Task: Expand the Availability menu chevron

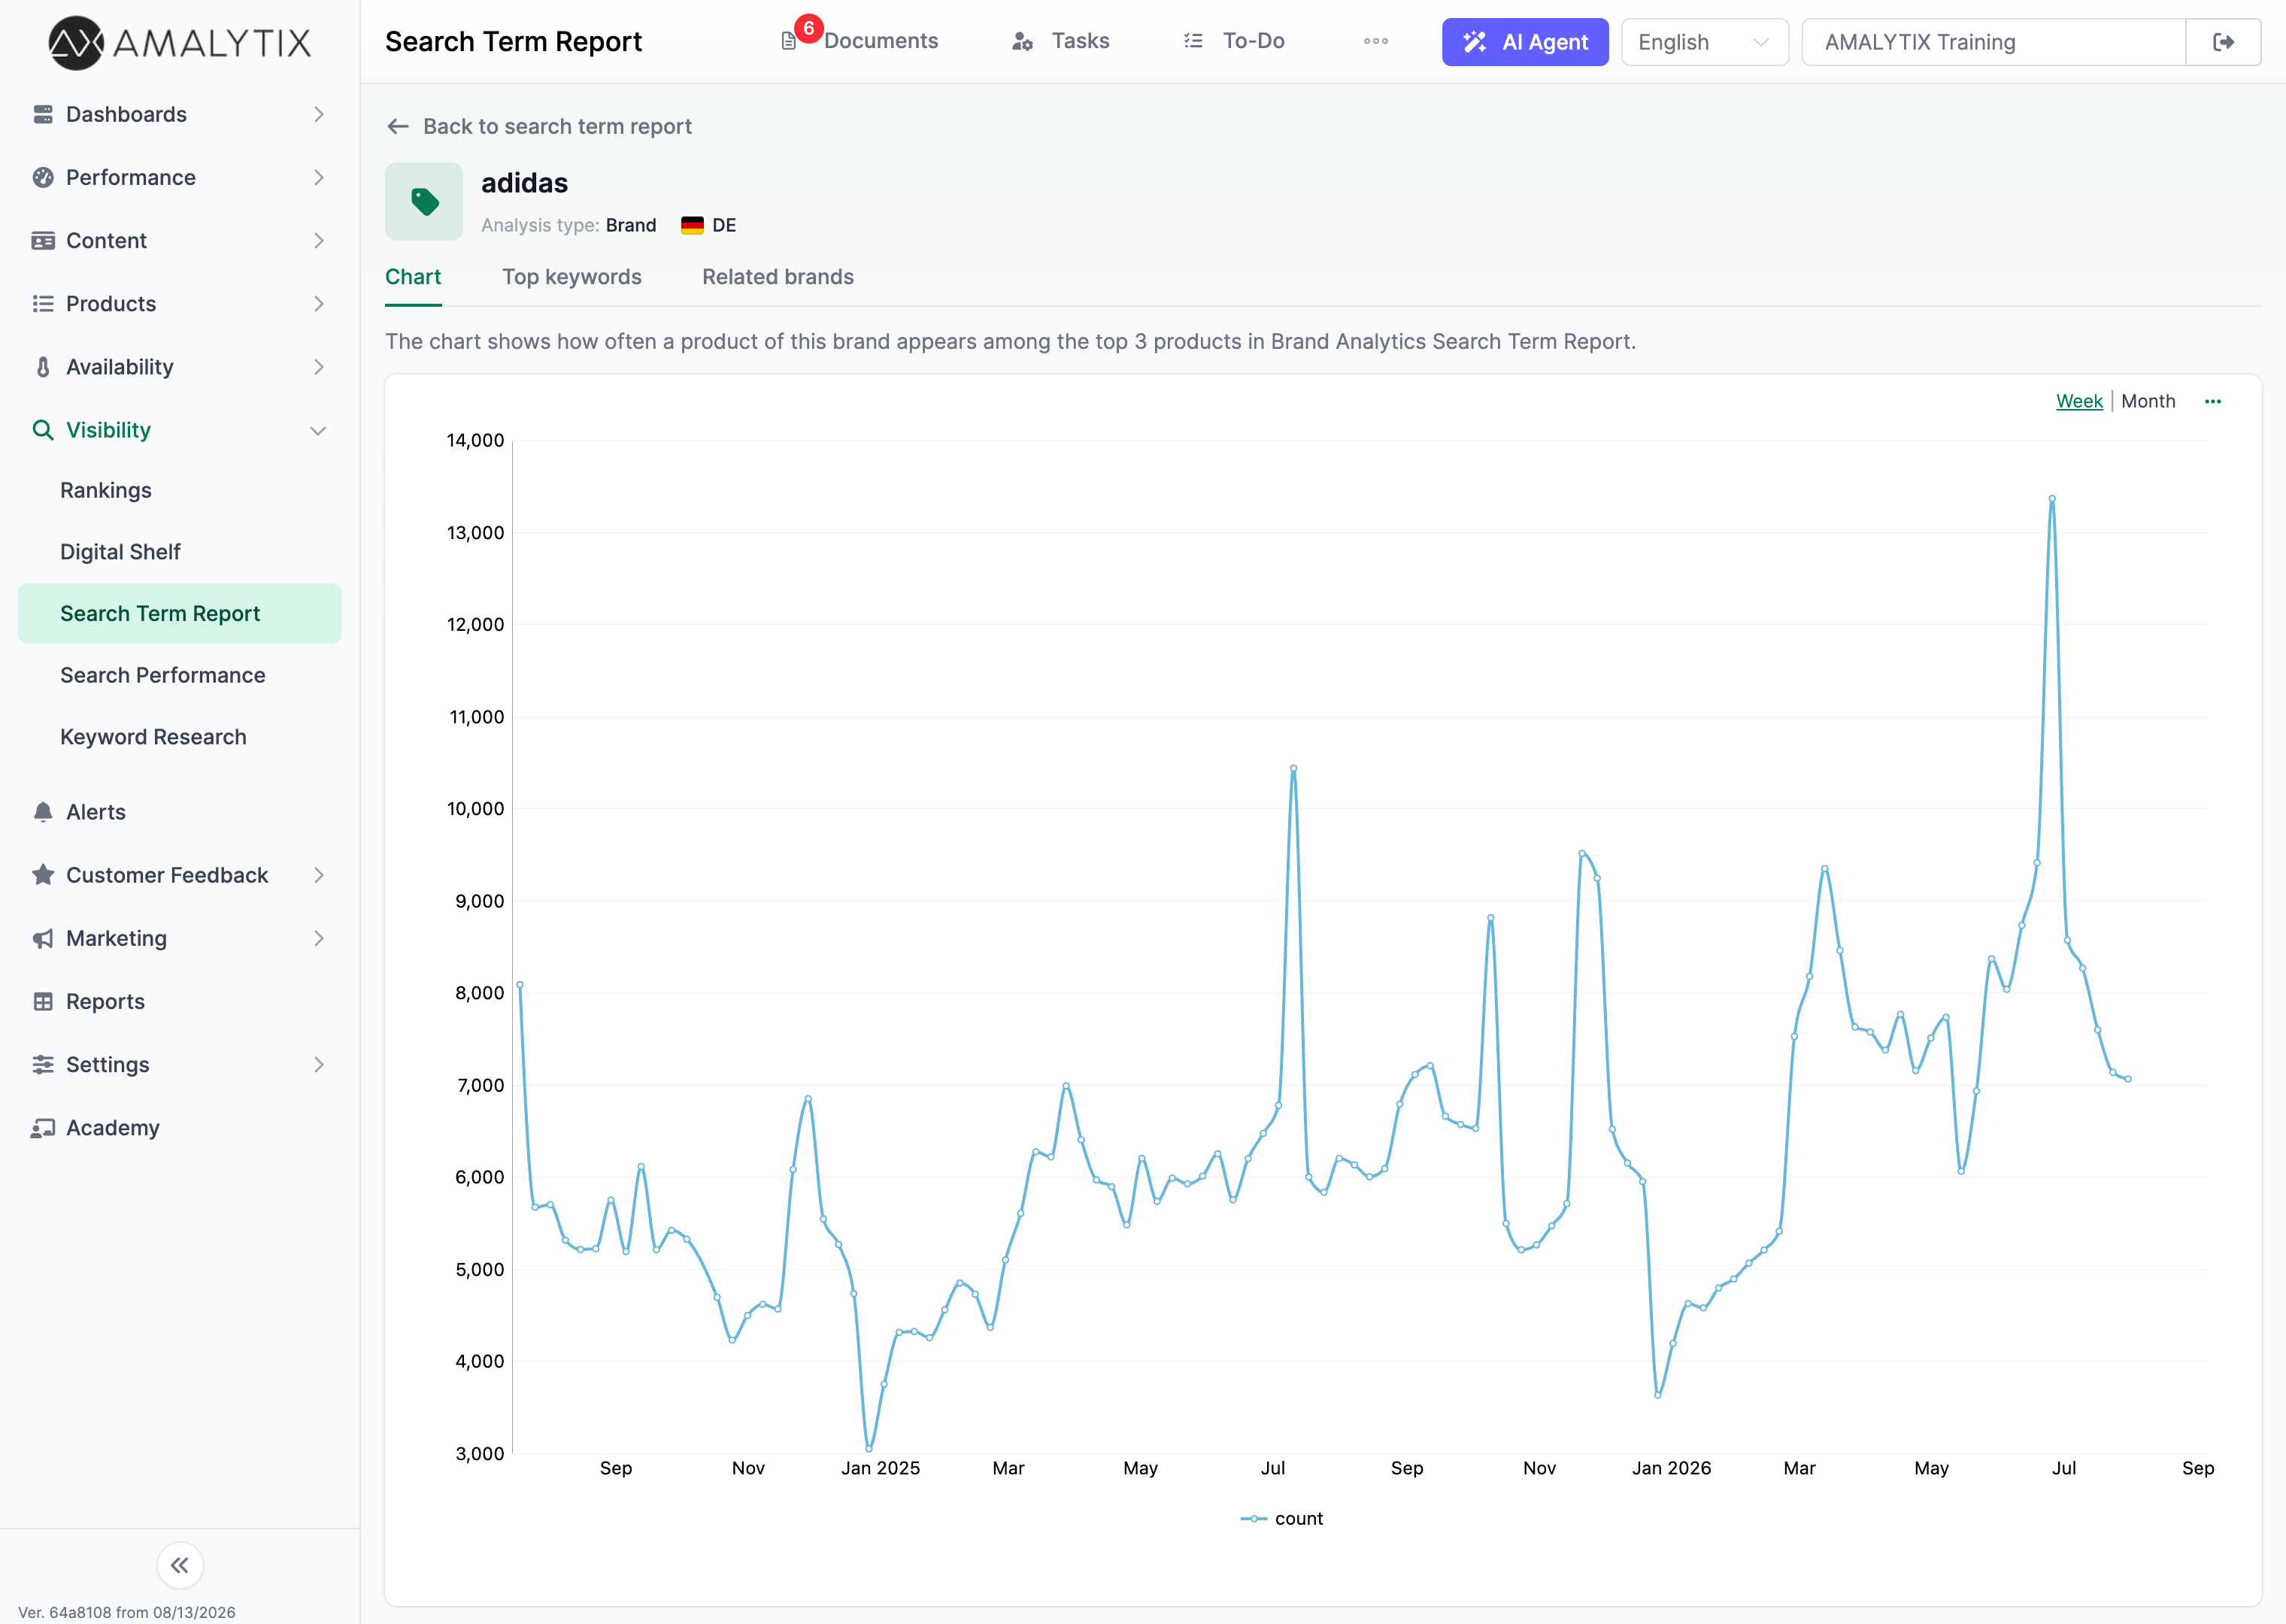Action: (319, 367)
